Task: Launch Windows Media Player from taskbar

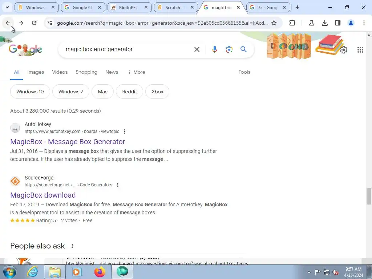Action: point(77,272)
